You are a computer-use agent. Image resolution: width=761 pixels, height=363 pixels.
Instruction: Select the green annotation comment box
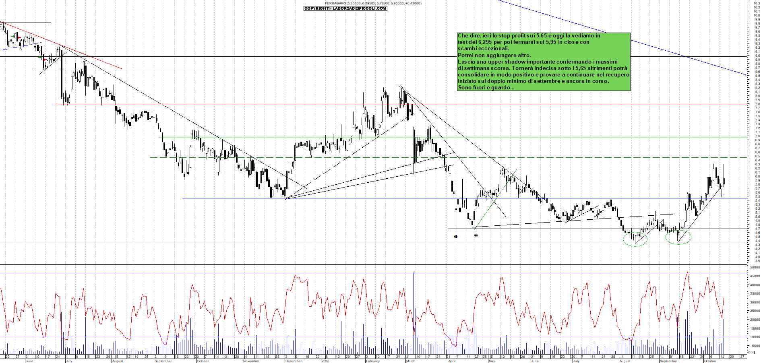[544, 62]
